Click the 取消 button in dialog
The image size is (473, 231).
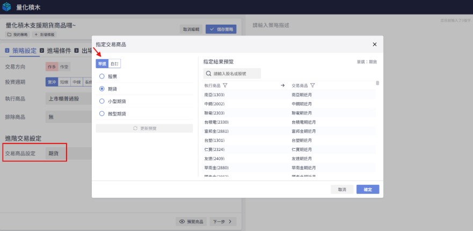342,190
